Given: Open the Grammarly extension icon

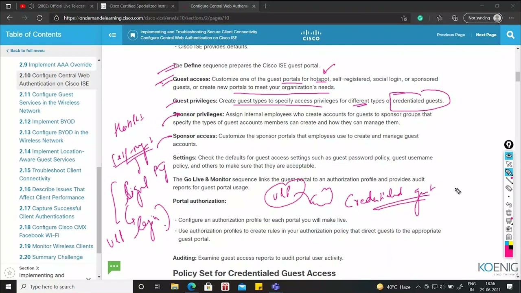Looking at the screenshot, I should tap(420, 18).
